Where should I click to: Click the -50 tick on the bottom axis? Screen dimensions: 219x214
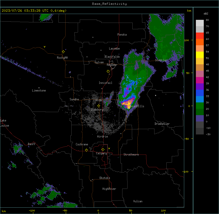[65, 210]
